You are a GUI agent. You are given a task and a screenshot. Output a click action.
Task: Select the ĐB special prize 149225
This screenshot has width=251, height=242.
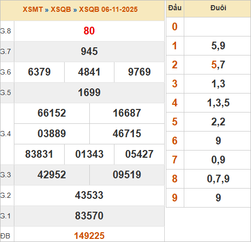pyautogui.click(x=89, y=236)
